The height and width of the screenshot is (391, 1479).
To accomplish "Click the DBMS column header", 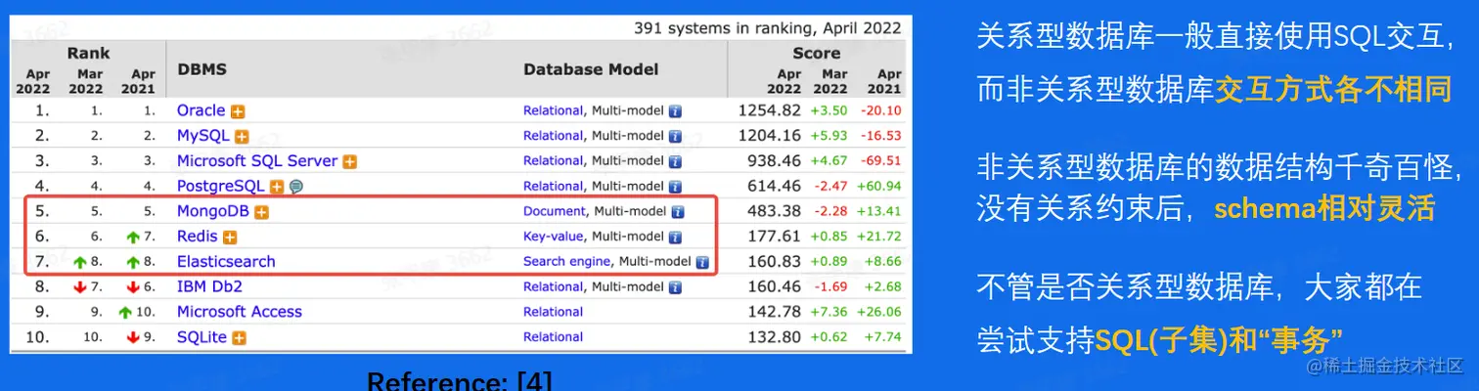I will tap(202, 69).
